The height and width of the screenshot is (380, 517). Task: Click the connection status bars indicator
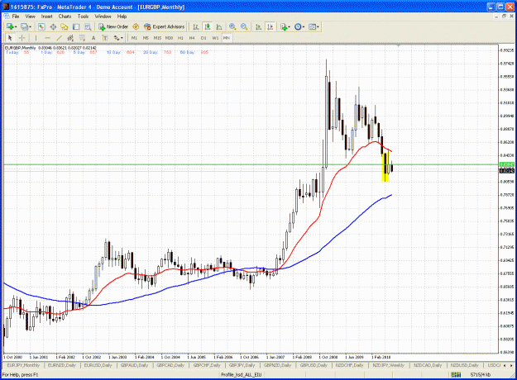(456, 374)
